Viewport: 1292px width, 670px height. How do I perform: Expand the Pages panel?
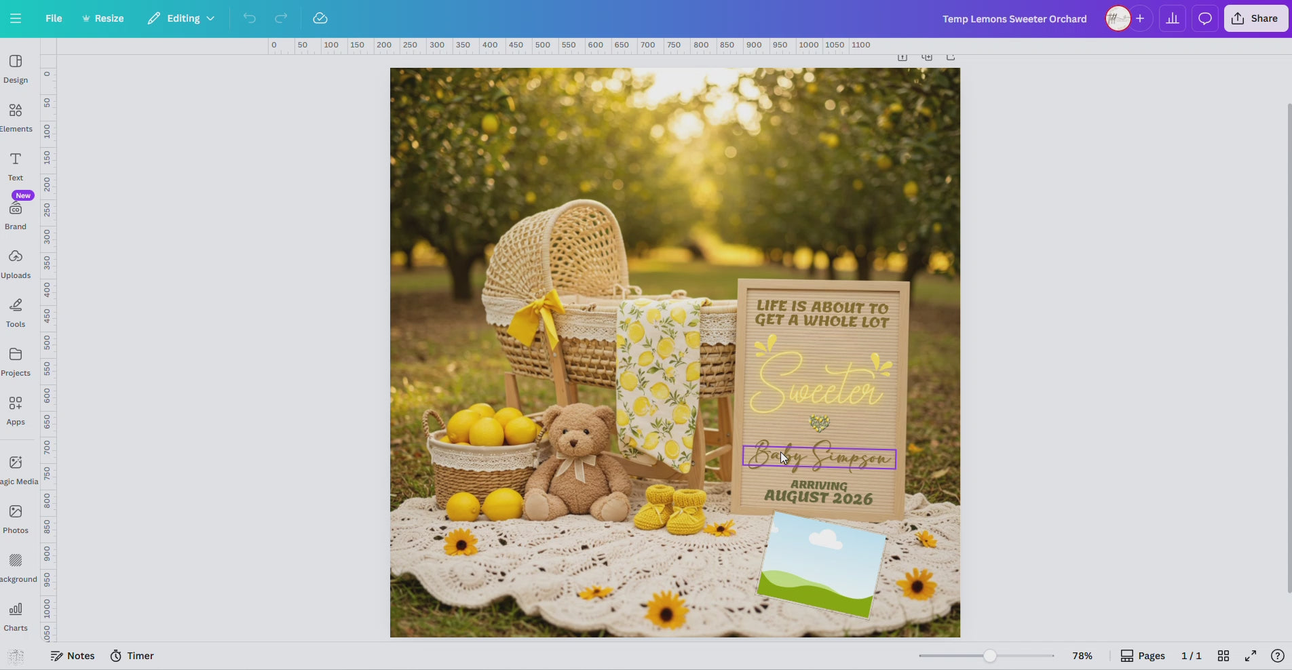[1143, 656]
